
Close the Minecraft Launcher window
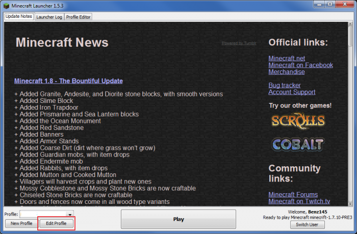pyautogui.click(x=345, y=4)
